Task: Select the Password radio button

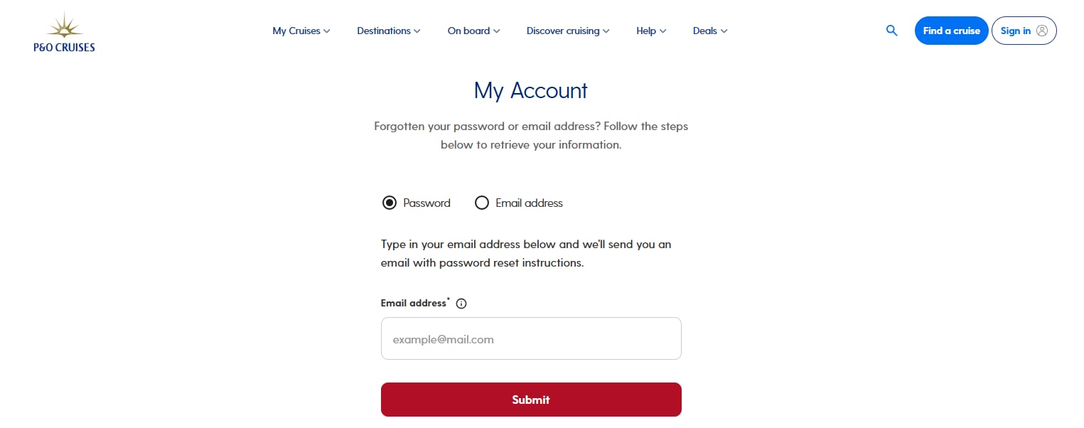Action: tap(390, 203)
